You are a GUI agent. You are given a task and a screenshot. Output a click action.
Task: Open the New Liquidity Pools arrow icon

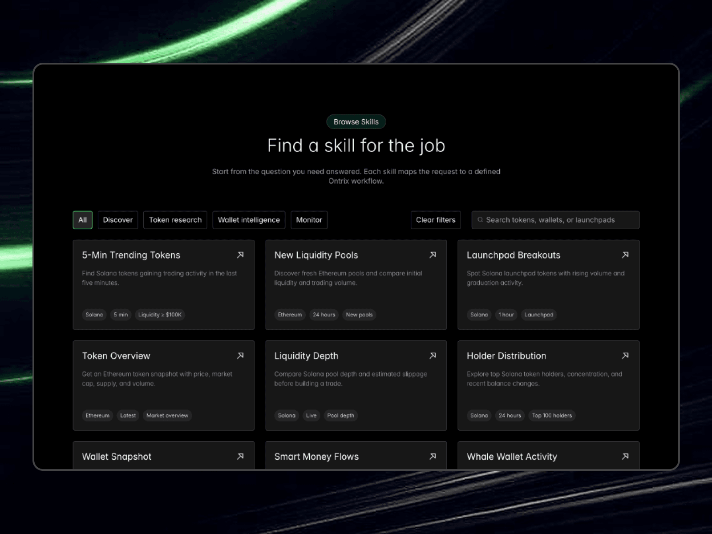click(x=433, y=255)
